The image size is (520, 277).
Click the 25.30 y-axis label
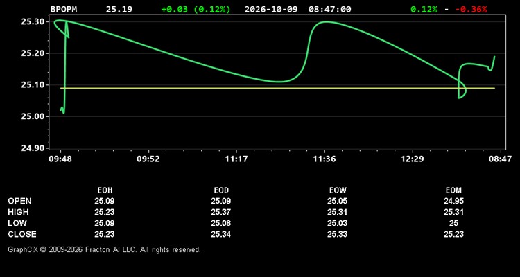click(31, 22)
